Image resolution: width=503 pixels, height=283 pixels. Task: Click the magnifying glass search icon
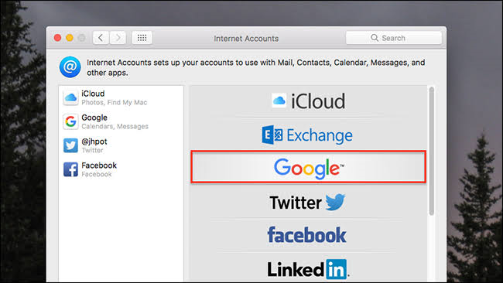click(x=374, y=38)
